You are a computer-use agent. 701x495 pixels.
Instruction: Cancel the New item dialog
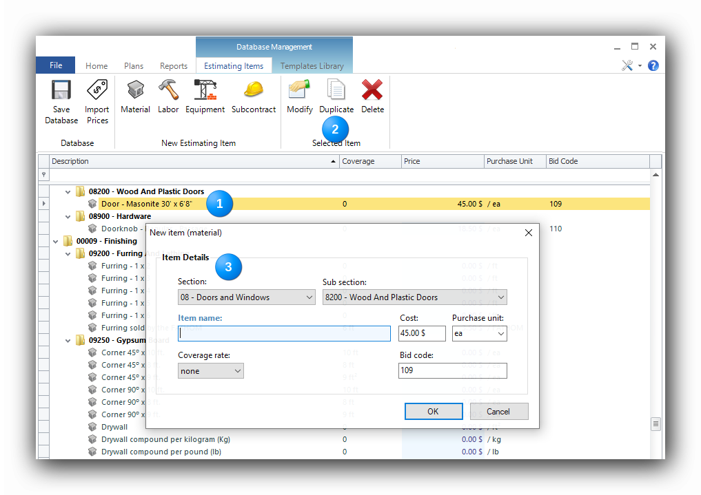[498, 412]
